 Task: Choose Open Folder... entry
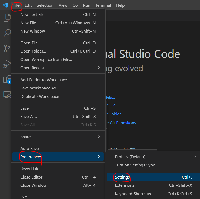point(58,51)
